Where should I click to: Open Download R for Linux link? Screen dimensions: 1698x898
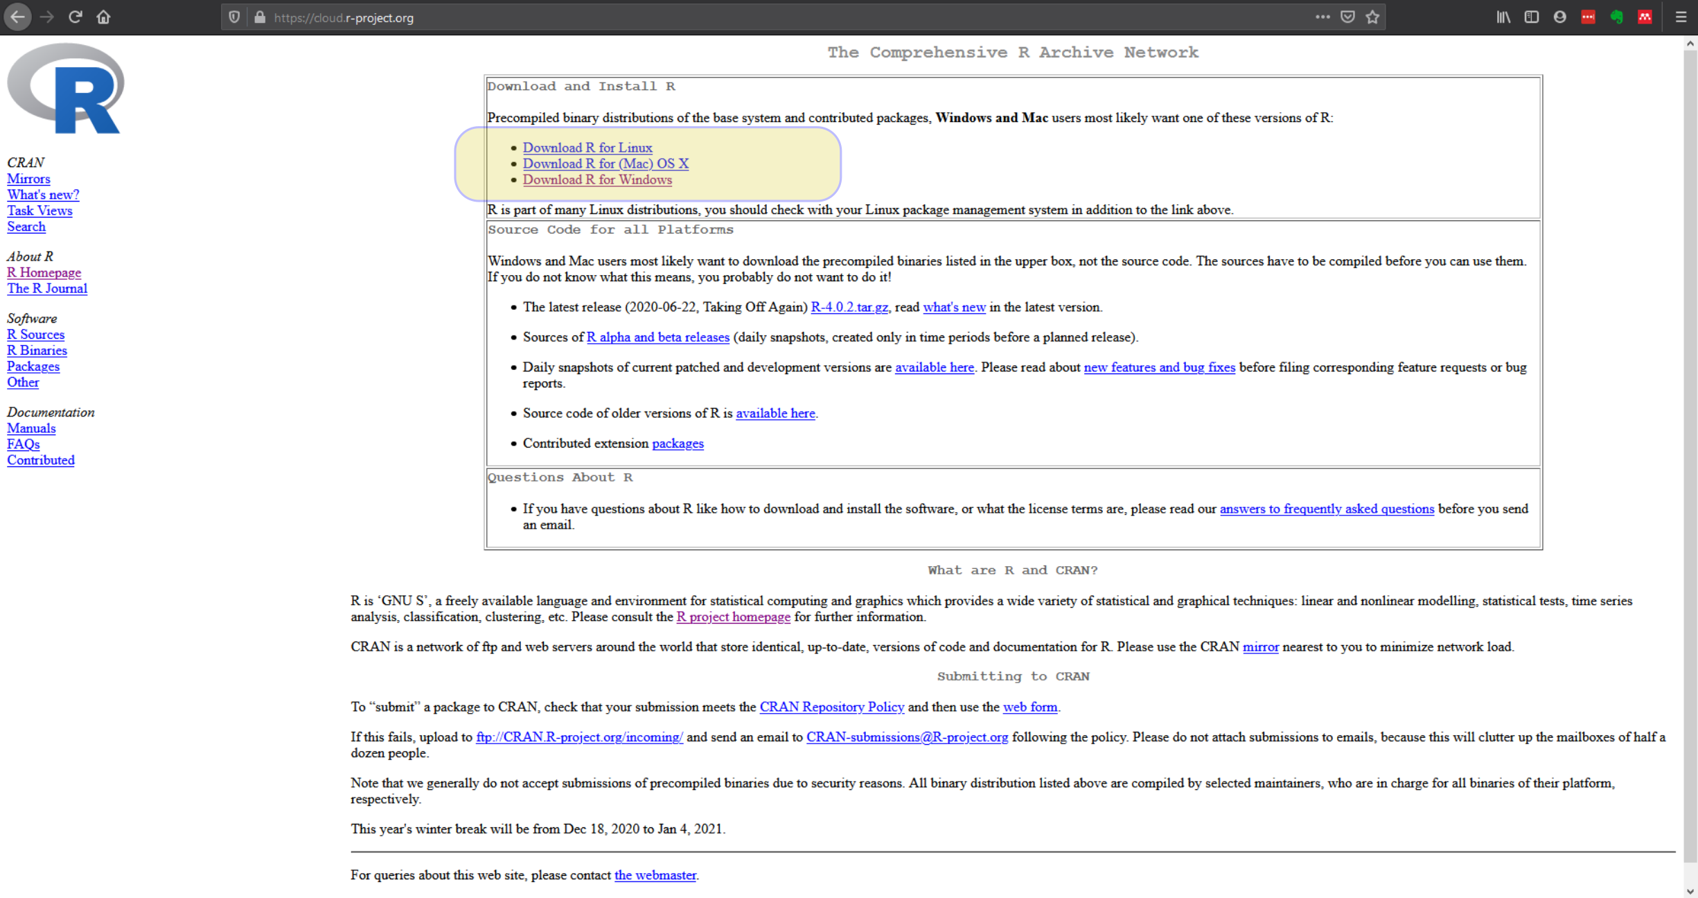coord(587,148)
